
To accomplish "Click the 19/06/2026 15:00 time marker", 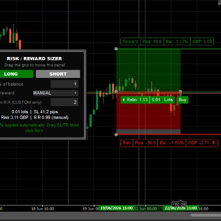I will pyautogui.click(x=117, y=208).
